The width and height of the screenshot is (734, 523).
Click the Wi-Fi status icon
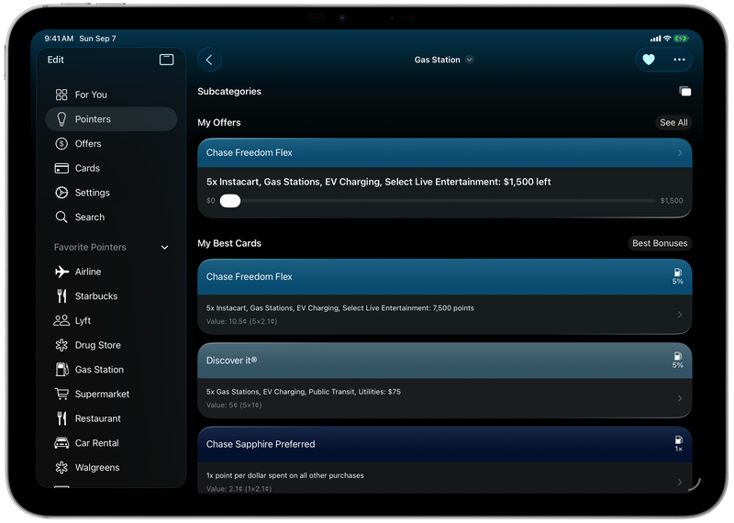667,39
